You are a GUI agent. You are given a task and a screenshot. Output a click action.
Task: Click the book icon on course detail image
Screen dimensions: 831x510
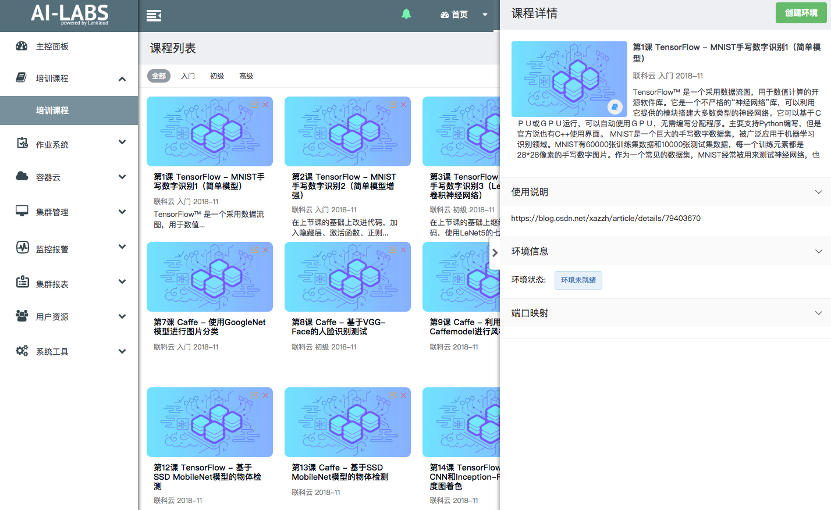point(615,107)
